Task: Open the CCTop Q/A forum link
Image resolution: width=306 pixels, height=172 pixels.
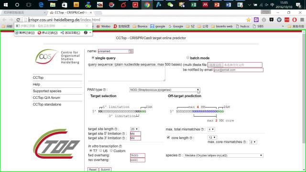Action: click(x=46, y=97)
